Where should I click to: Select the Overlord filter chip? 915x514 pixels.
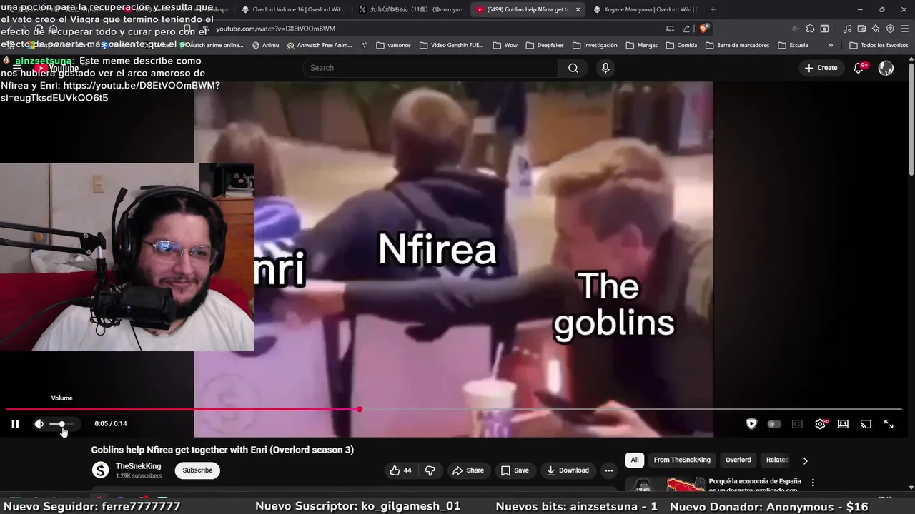738,460
